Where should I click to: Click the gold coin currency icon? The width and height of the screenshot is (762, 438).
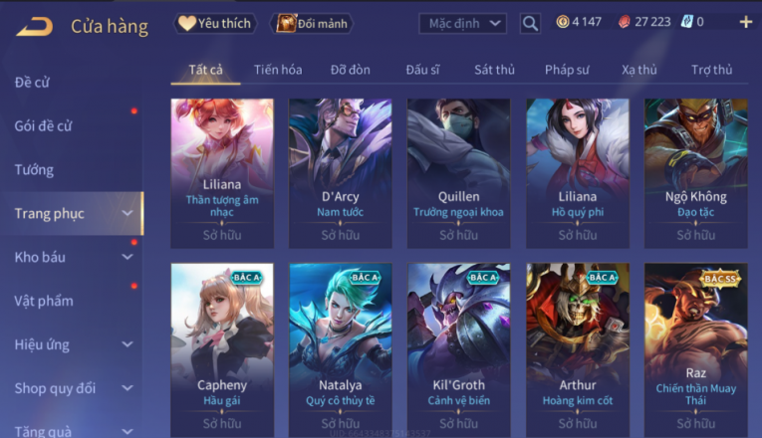point(563,21)
